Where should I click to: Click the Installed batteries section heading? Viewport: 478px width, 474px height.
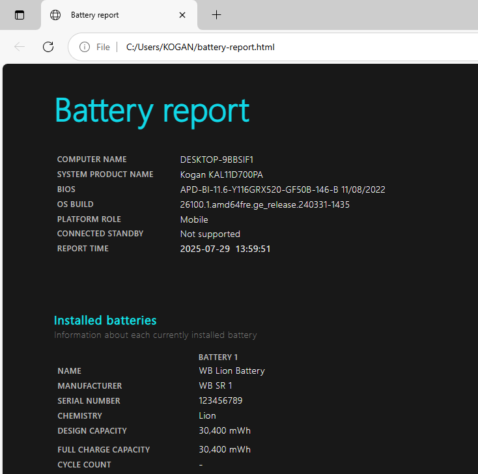click(x=105, y=320)
